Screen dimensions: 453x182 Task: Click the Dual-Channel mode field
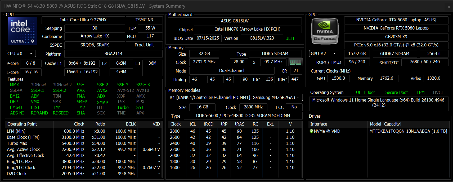[232, 71]
